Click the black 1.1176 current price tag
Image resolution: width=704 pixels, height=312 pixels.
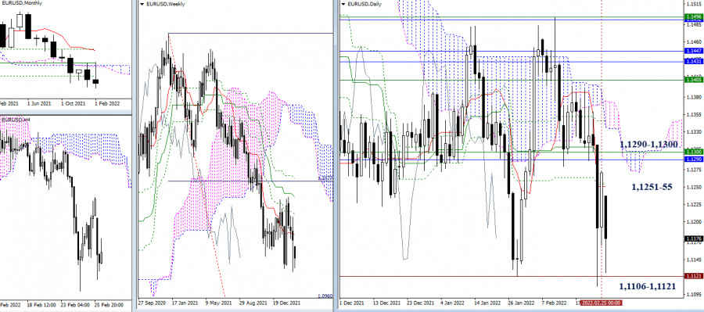[x=693, y=238]
